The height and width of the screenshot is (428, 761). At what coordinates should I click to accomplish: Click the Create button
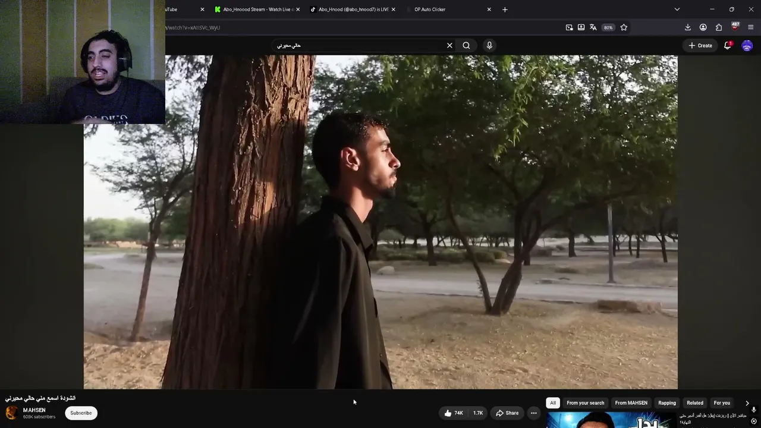coord(700,46)
